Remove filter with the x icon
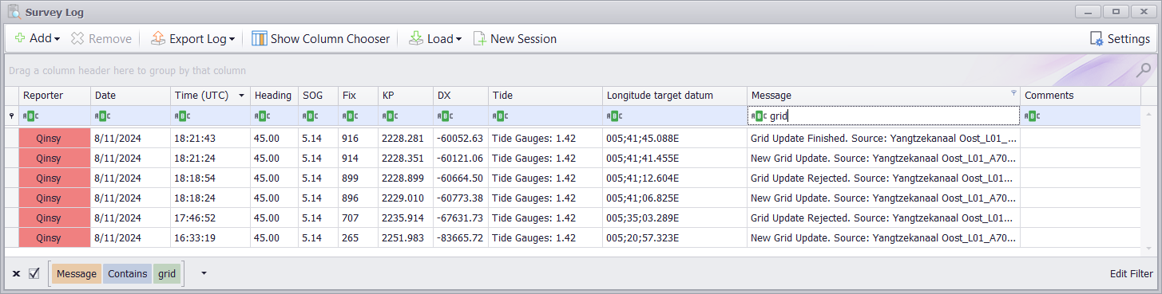This screenshot has height=294, width=1162. (x=16, y=274)
